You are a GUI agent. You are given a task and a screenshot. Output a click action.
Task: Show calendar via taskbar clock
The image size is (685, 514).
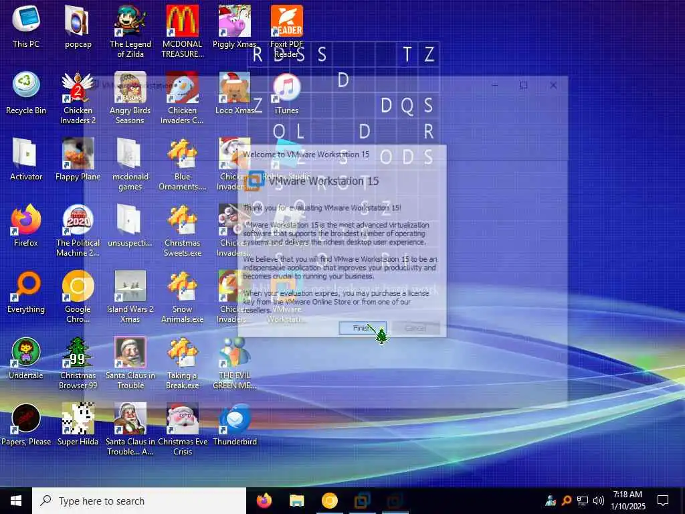[x=627, y=501]
